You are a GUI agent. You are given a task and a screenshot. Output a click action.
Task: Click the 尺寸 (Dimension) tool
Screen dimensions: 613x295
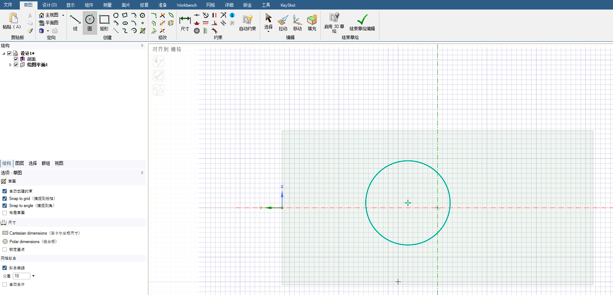point(185,23)
